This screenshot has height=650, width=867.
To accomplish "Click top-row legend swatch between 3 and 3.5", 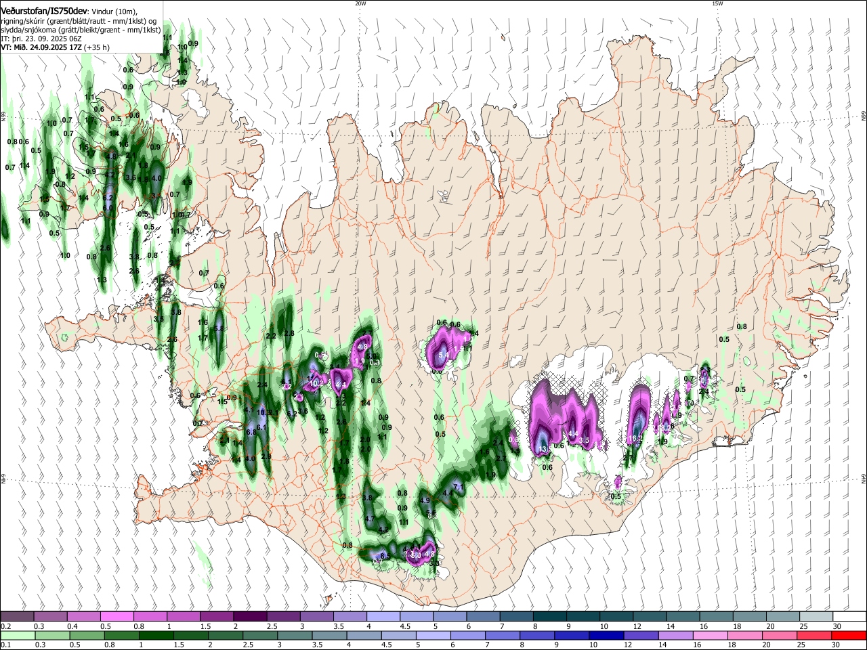I will pyautogui.click(x=316, y=617).
